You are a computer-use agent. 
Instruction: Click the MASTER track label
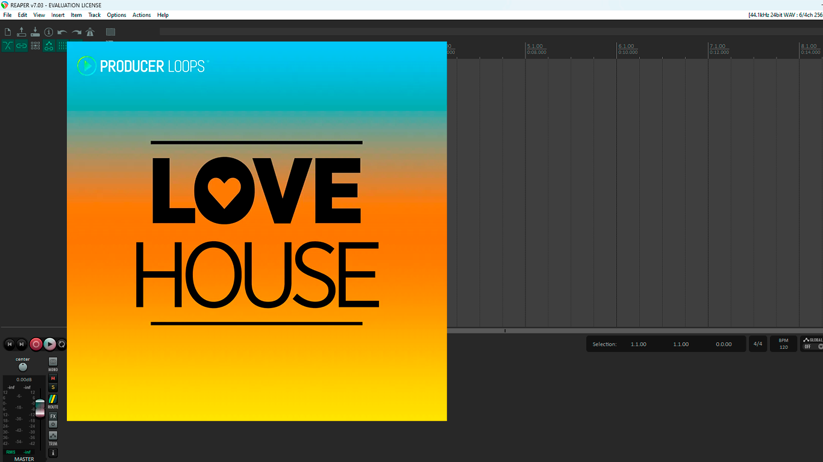24,459
